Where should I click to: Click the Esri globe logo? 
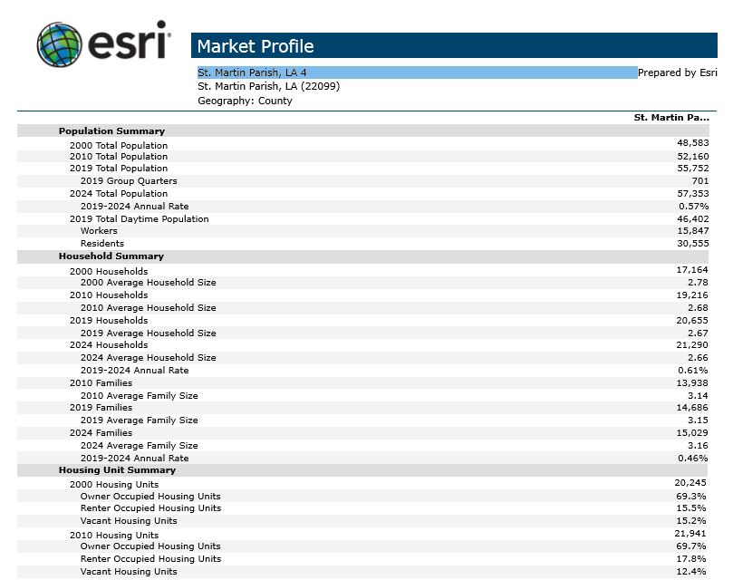click(x=60, y=44)
